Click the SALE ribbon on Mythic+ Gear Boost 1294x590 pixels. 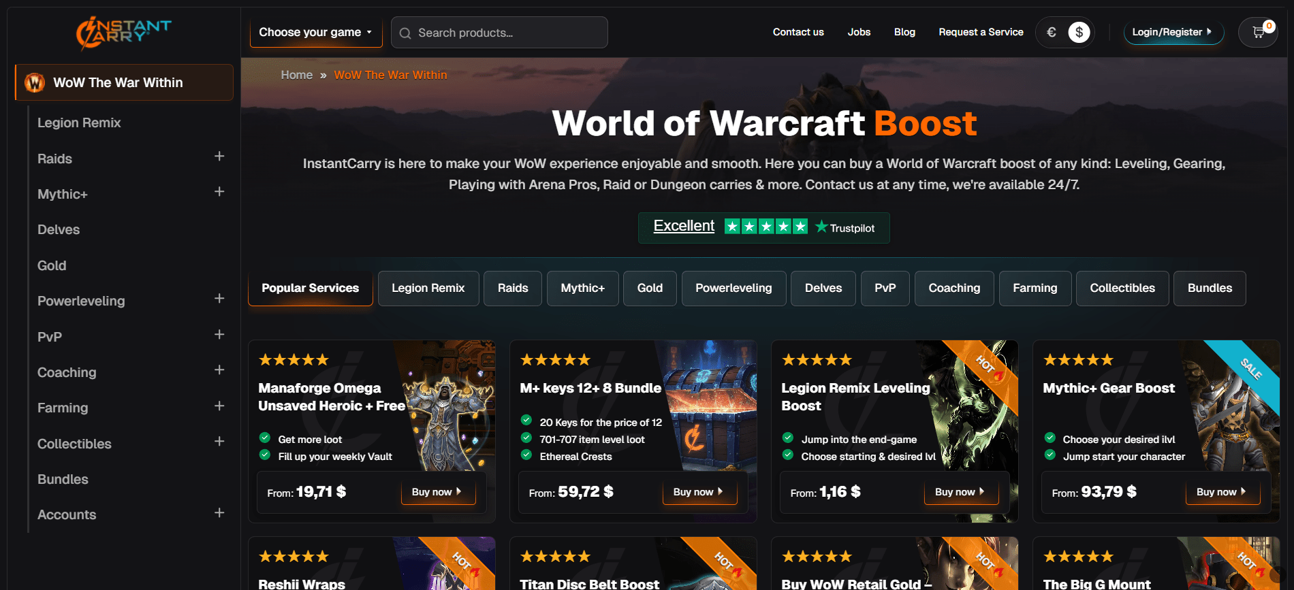pos(1250,369)
